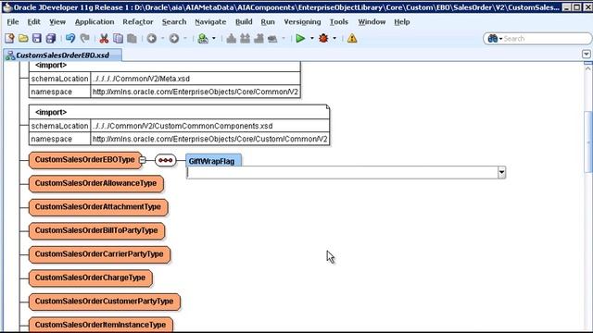Open the Window menu
The height and width of the screenshot is (333, 593).
[x=372, y=22]
